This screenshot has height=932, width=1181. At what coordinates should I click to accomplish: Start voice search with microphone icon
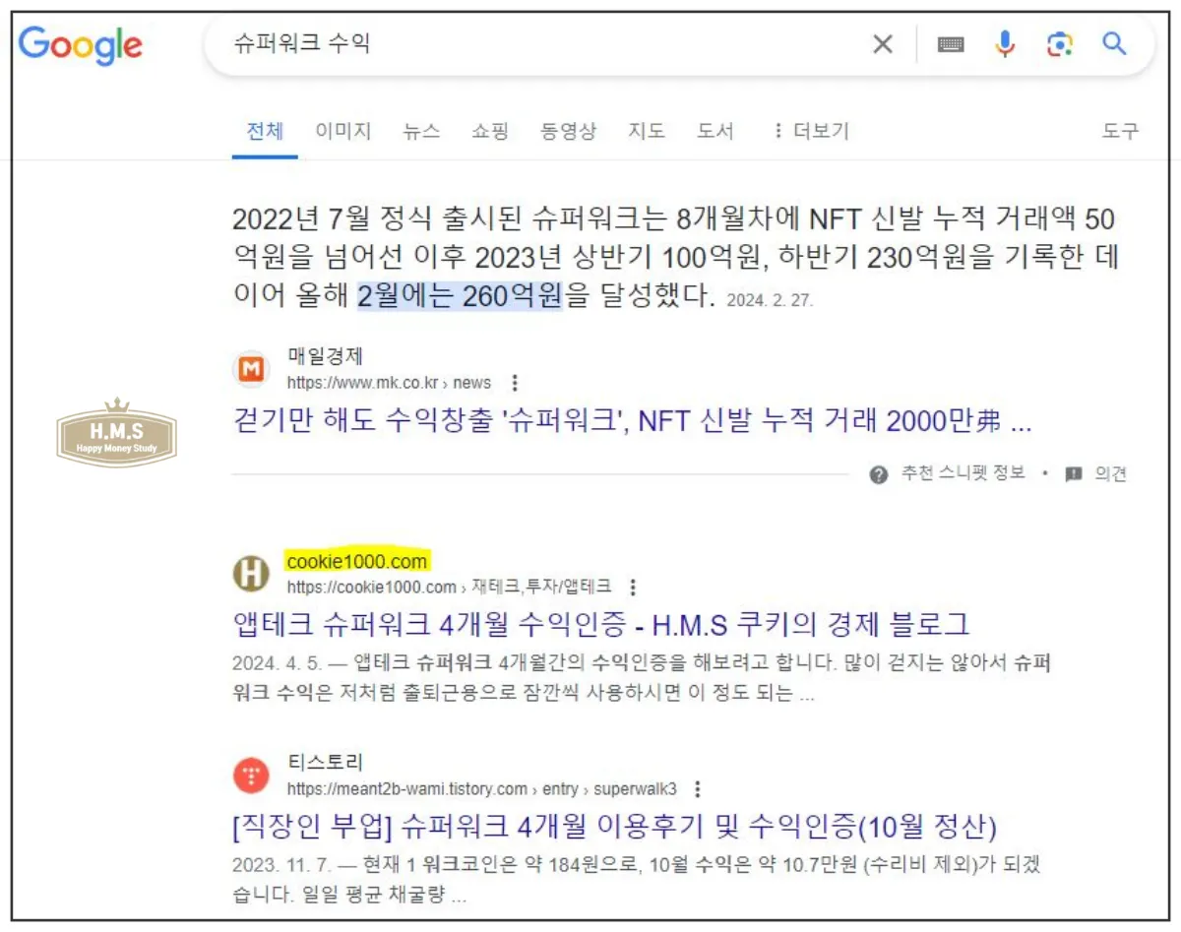[x=1005, y=44]
